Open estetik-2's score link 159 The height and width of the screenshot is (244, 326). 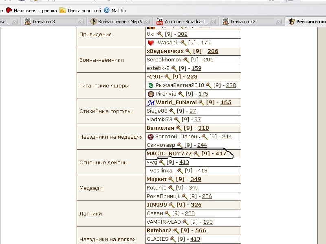coord(196,68)
